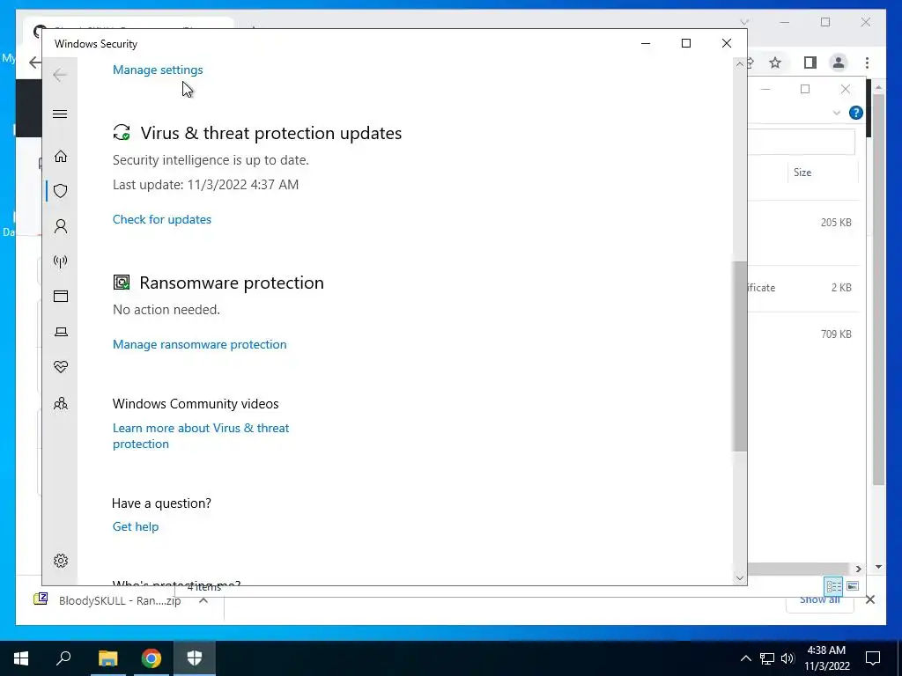
Task: Click Manage settings link
Action: (158, 70)
